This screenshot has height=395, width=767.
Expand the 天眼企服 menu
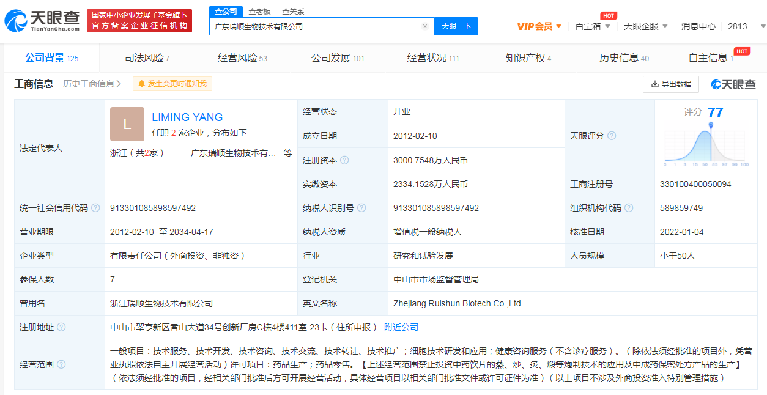coord(645,26)
